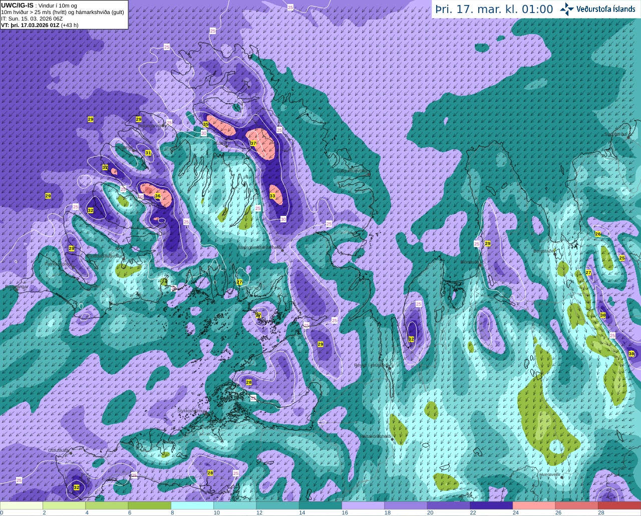Click the legend value 8

172,512
